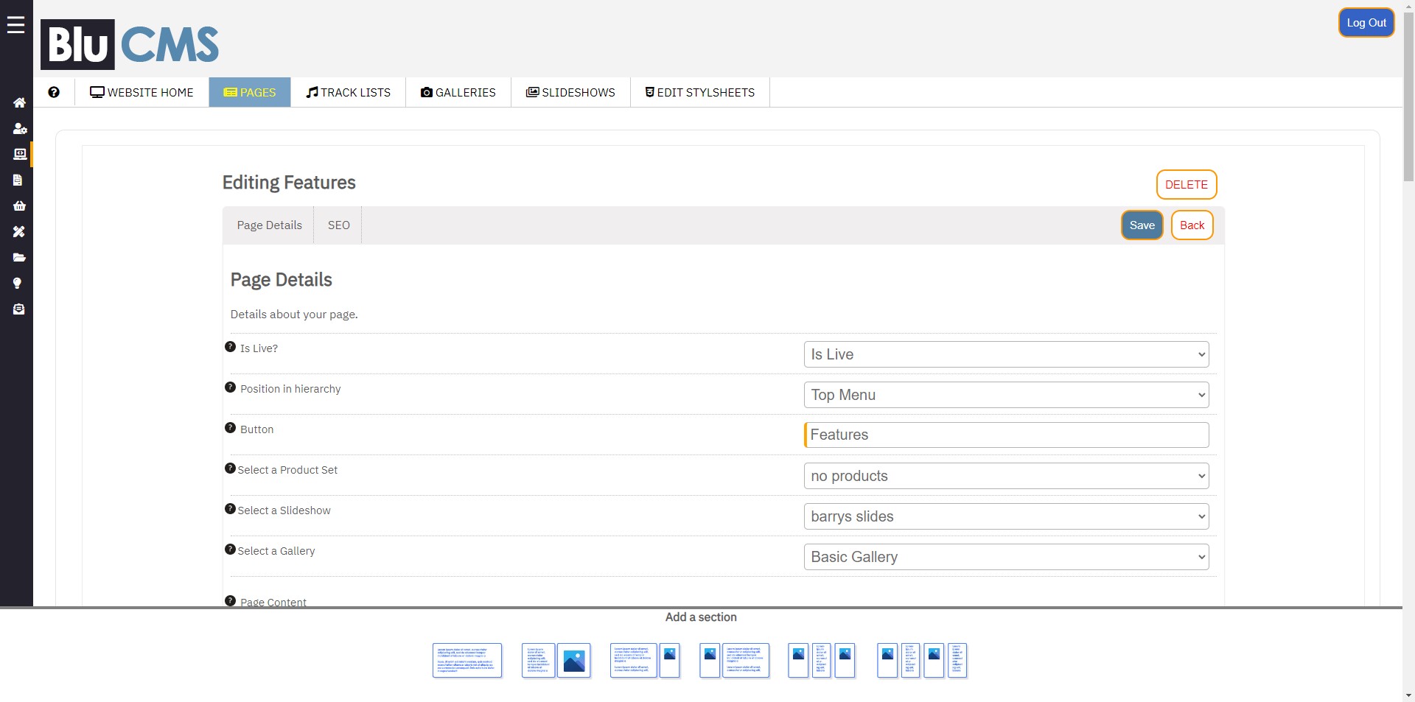
Task: Click help icon beside Button label
Action: click(230, 428)
